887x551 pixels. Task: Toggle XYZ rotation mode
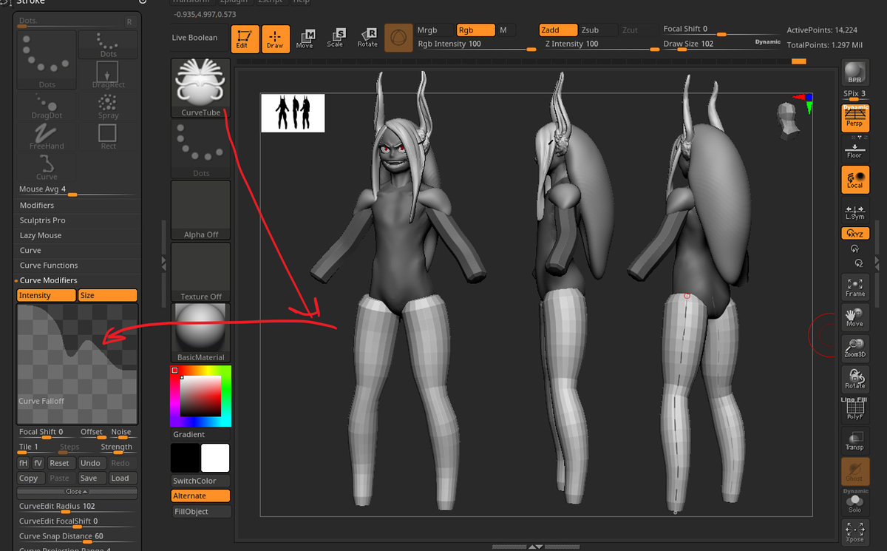pos(855,234)
